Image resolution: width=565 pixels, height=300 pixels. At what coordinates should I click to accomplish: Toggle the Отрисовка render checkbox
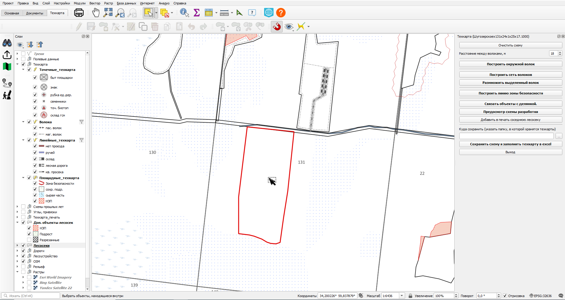click(505, 296)
